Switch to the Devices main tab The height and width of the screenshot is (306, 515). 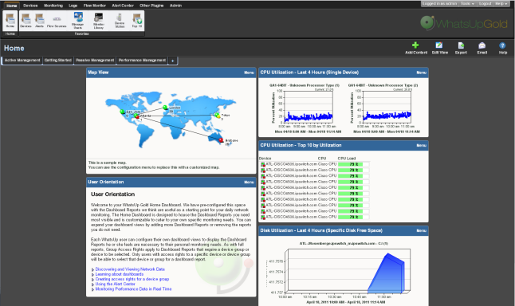[30, 6]
